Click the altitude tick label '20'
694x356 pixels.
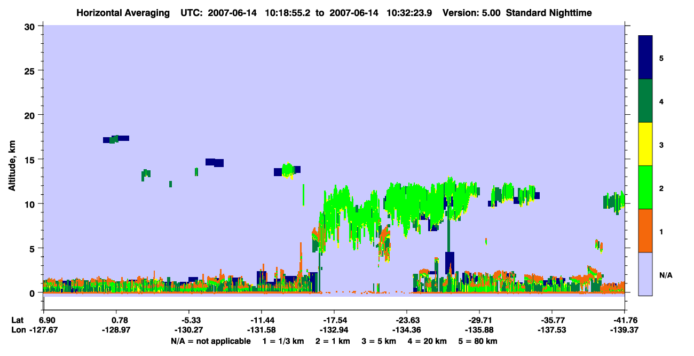30,115
